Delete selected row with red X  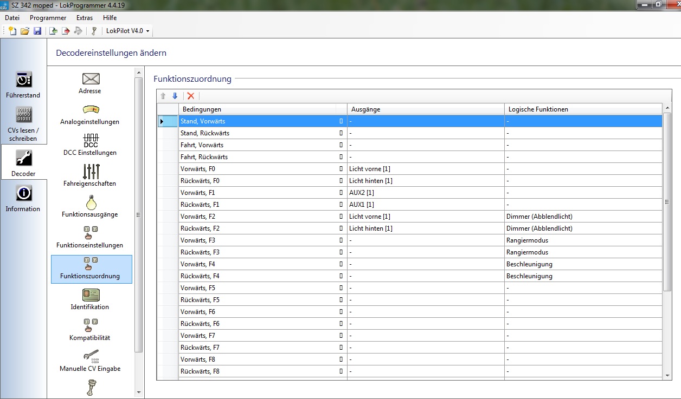pyautogui.click(x=191, y=96)
